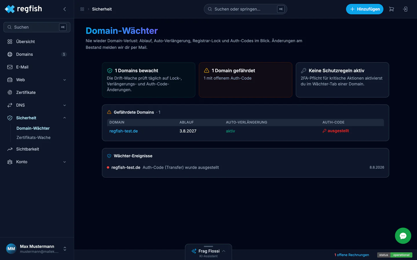Viewport: 417px width, 260px height.
Task: Click the Domains globe icon
Action: pyautogui.click(x=10, y=54)
